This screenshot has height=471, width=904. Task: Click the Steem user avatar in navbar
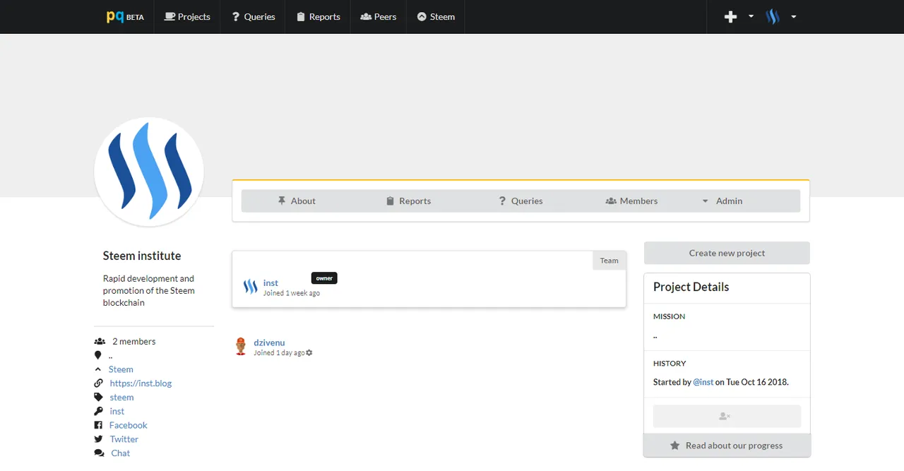point(773,17)
